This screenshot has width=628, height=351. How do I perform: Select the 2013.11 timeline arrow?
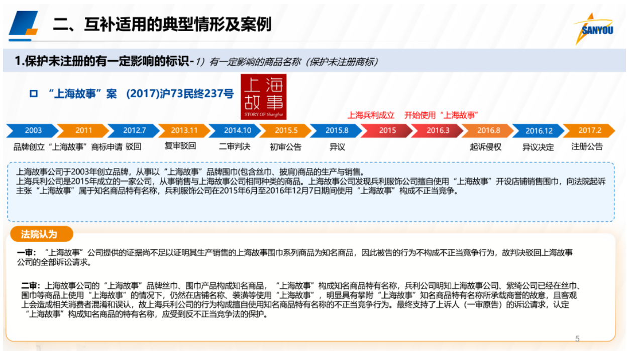pos(184,130)
